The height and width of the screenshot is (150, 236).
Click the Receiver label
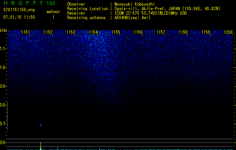point(76,13)
